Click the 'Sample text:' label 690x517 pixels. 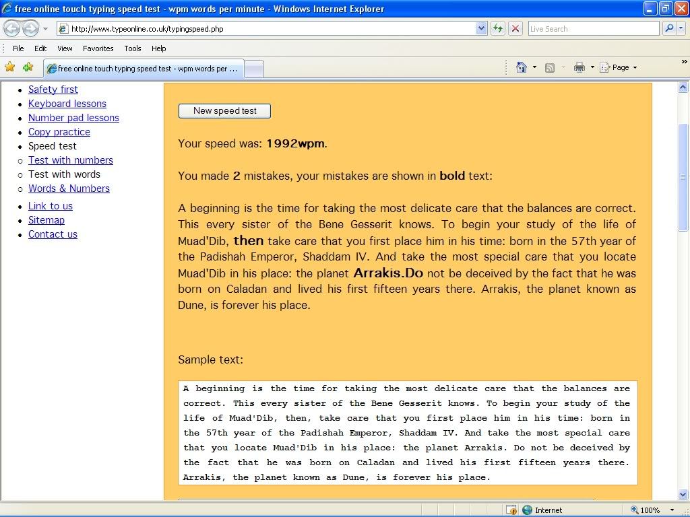coord(210,359)
